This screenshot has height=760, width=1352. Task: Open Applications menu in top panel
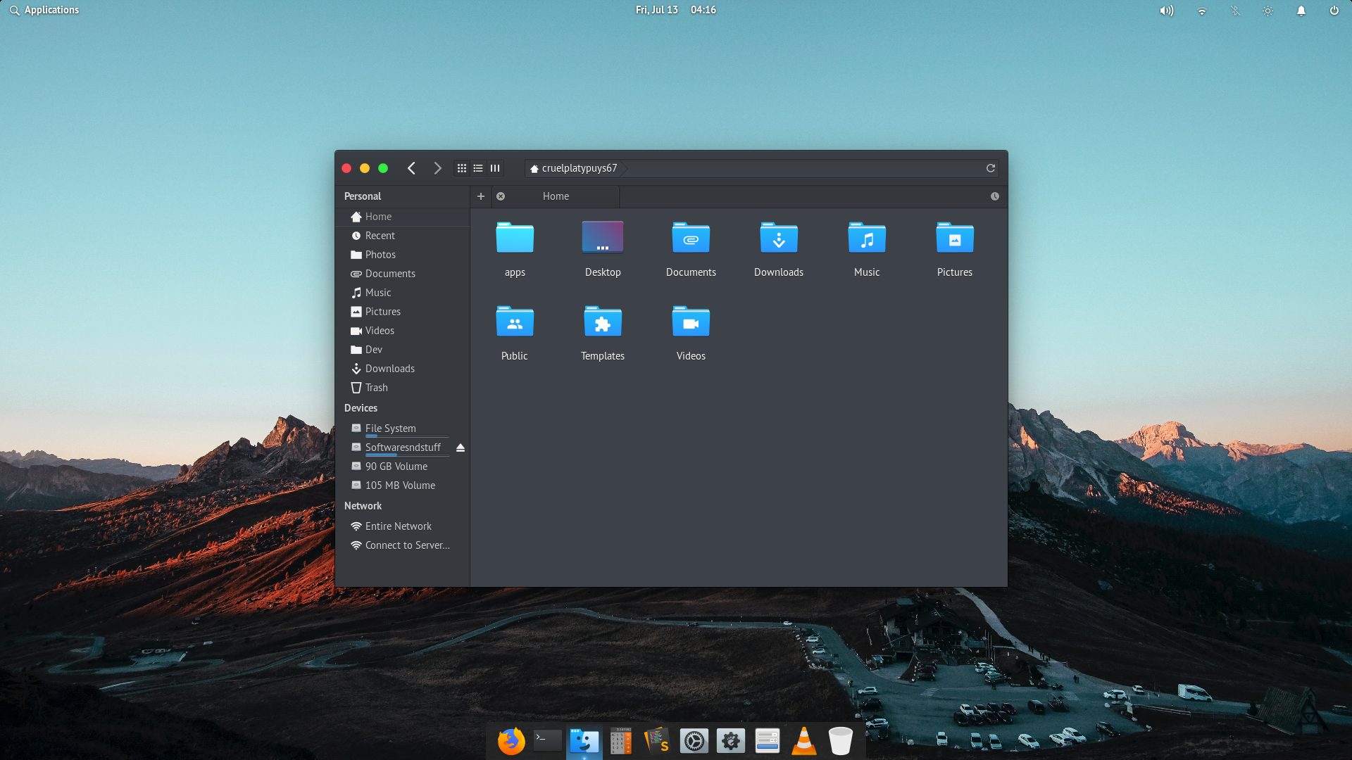[44, 10]
